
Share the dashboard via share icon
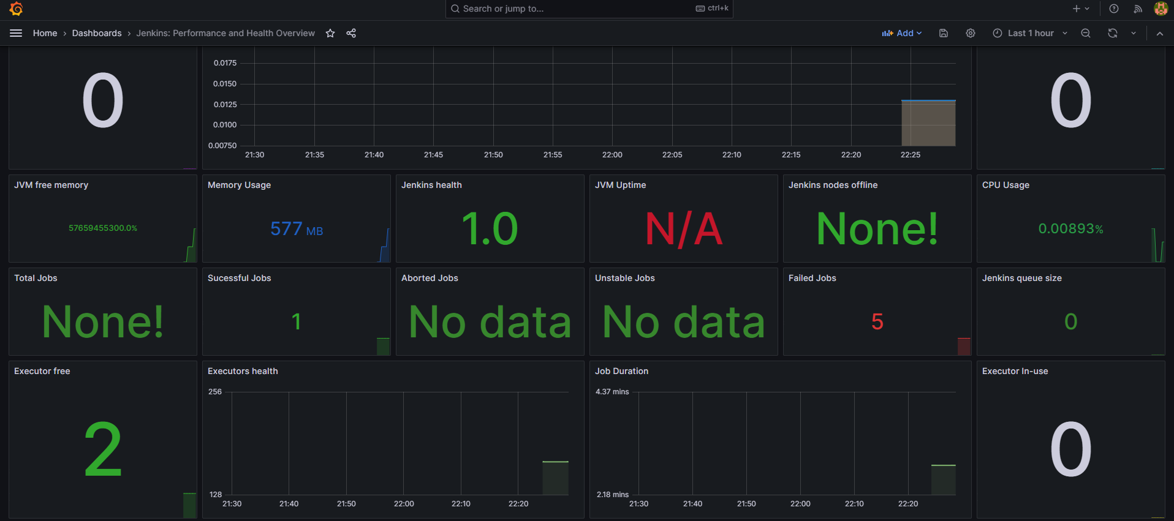click(x=351, y=33)
